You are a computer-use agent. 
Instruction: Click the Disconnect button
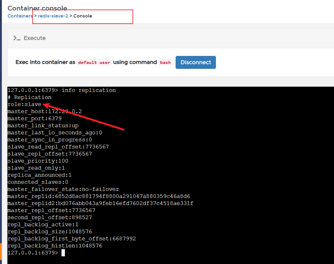tap(195, 62)
